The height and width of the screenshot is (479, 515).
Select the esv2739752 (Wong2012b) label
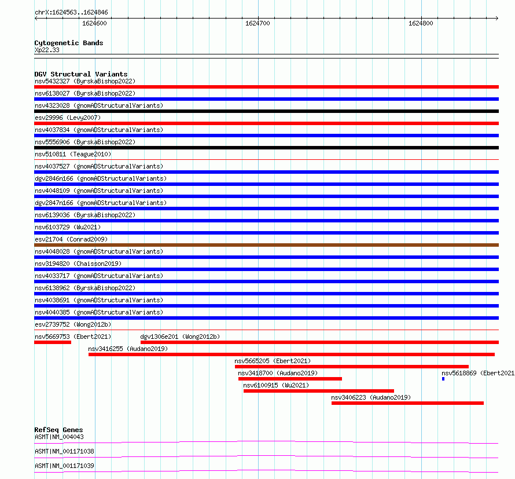click(73, 324)
